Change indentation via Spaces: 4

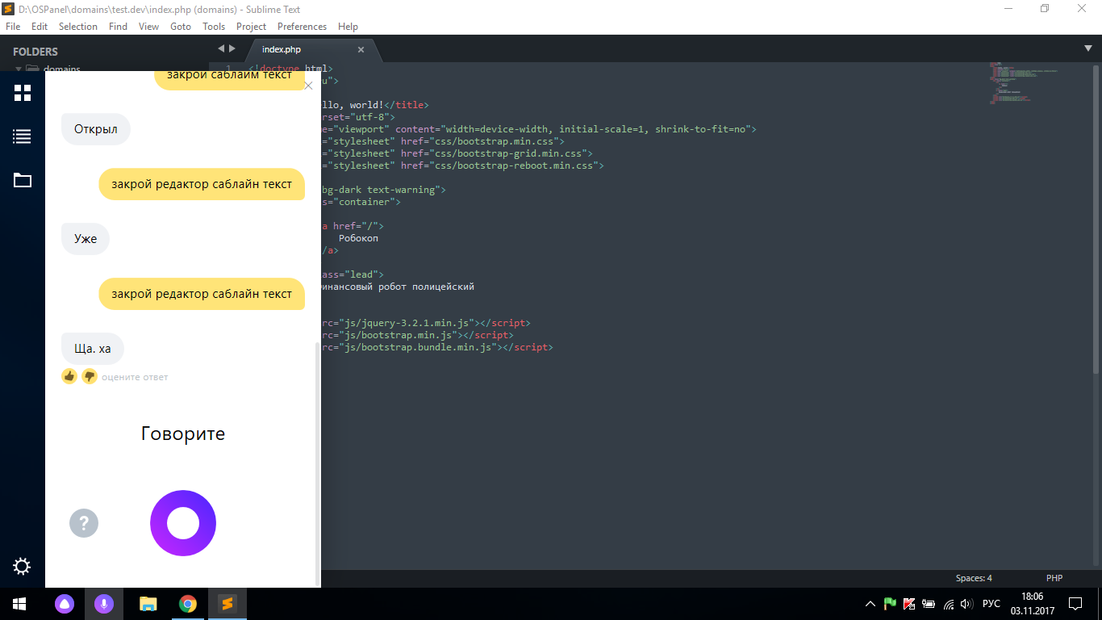(974, 578)
